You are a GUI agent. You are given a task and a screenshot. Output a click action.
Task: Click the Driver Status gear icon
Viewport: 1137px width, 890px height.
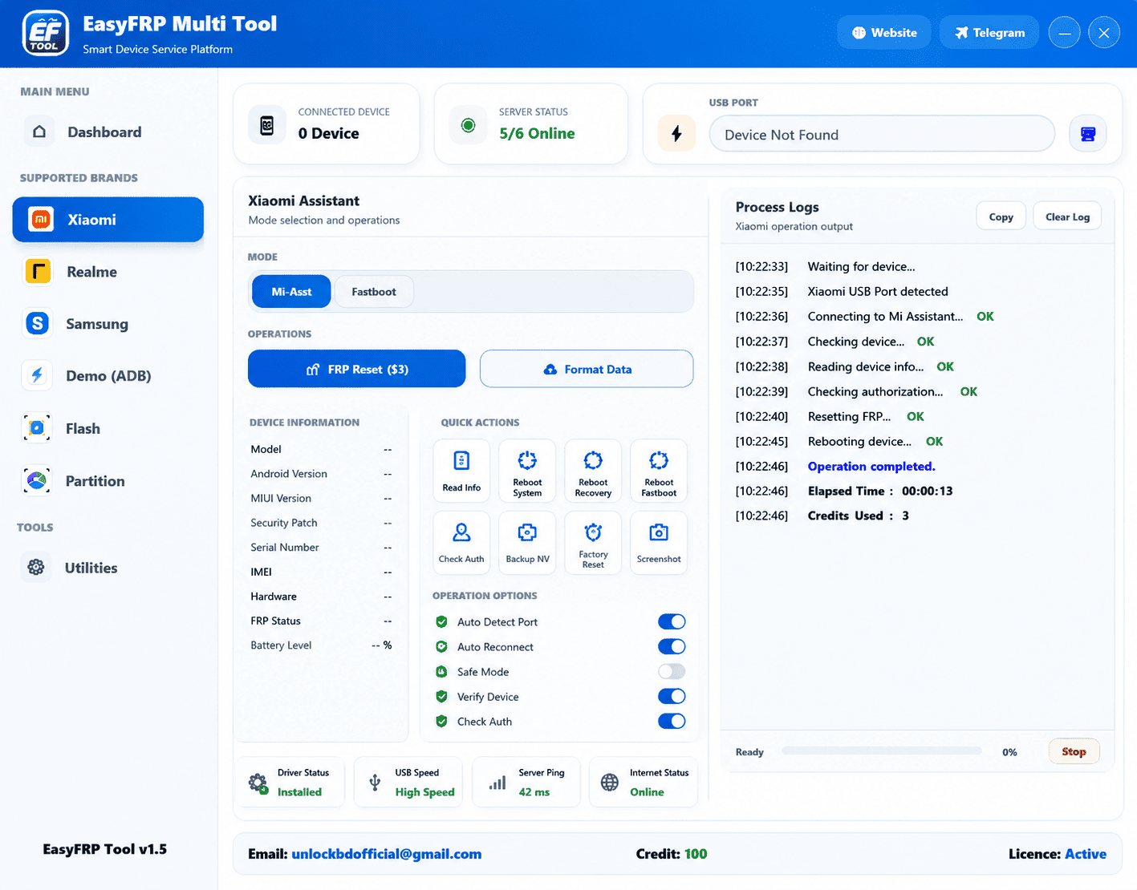pyautogui.click(x=258, y=783)
